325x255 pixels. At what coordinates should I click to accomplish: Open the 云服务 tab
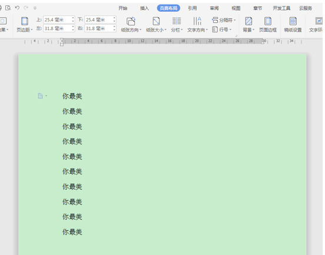(x=306, y=8)
